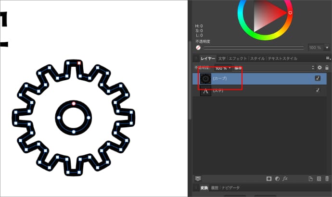Viewport: 332px width, 197px height.
Task: Click the mask layer icon in Layers footer
Action: click(269, 179)
